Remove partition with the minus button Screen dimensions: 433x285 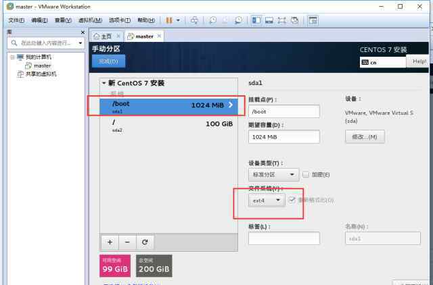point(127,242)
